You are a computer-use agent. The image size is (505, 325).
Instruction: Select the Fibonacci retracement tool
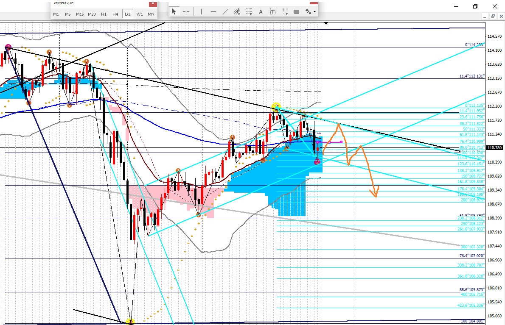pyautogui.click(x=249, y=11)
